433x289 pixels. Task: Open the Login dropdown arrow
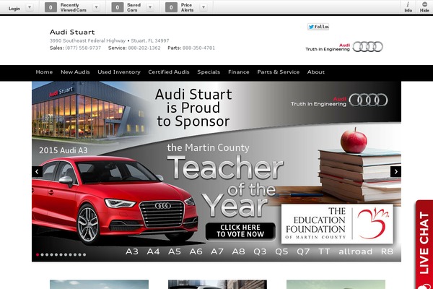[x=30, y=7]
